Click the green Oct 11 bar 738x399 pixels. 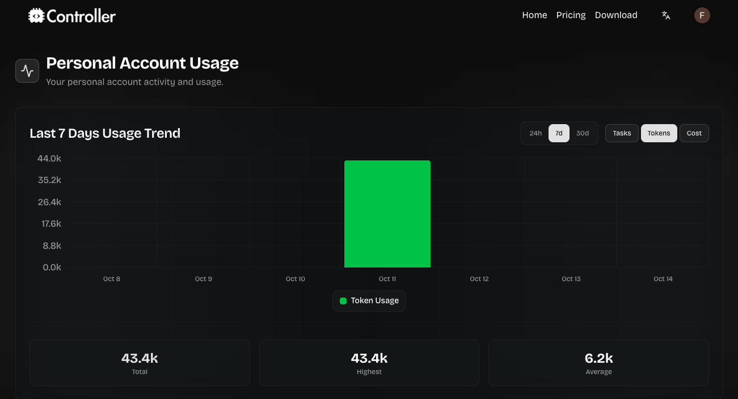387,214
